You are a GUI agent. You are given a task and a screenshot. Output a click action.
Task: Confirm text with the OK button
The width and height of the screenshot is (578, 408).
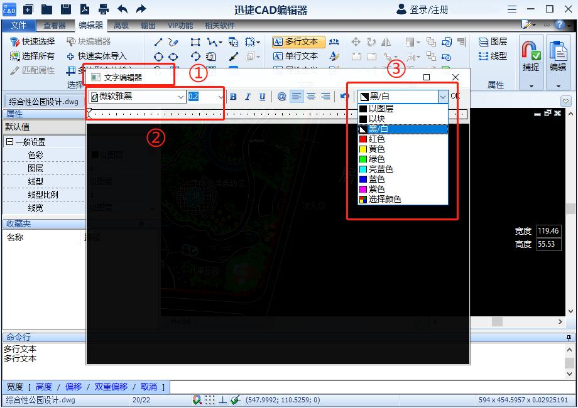455,96
